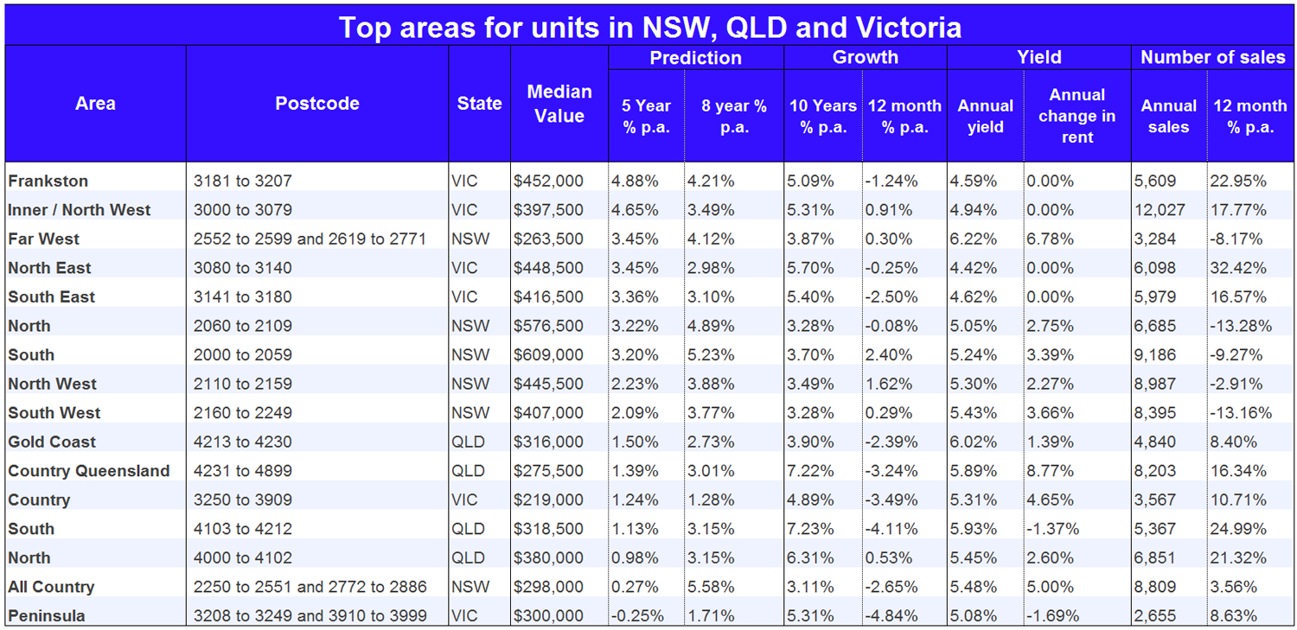Click the 'Number of sales' group header
Viewport: 1297px width, 630px height.
1212,58
